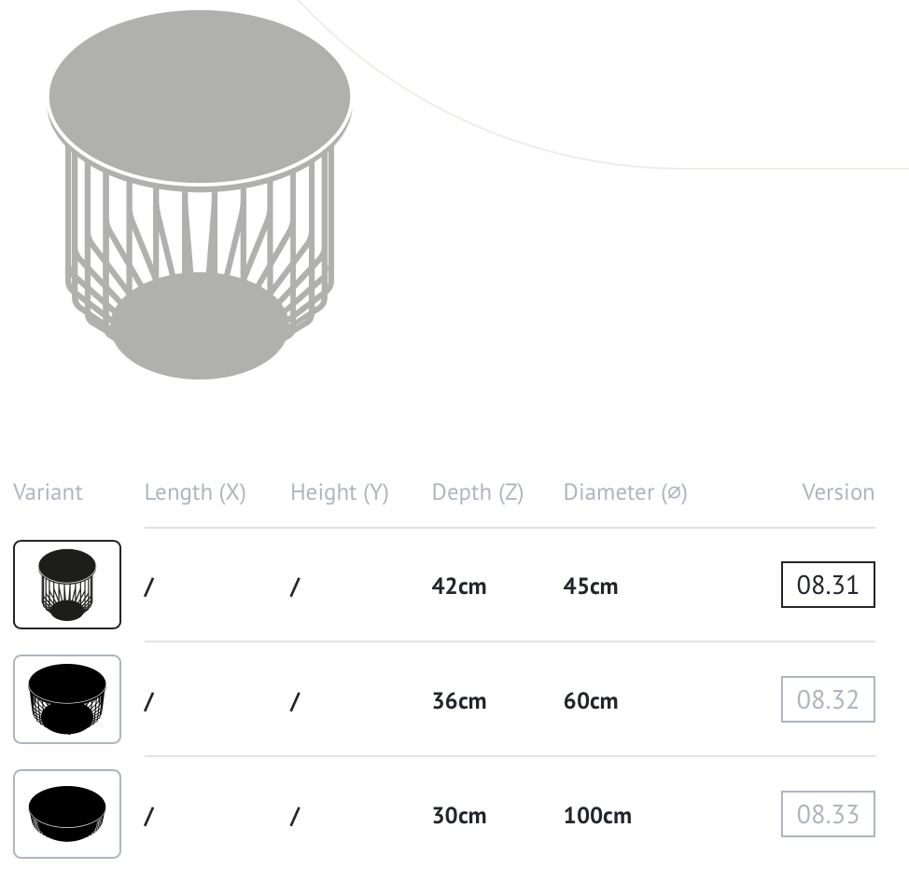
Task: Click the Diameter (⌀) column header
Action: pyautogui.click(x=624, y=492)
